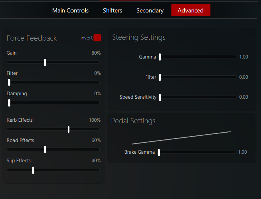The image size is (261, 199).
Task: Toggle the Force Feedback invert checkbox
Action: point(97,38)
